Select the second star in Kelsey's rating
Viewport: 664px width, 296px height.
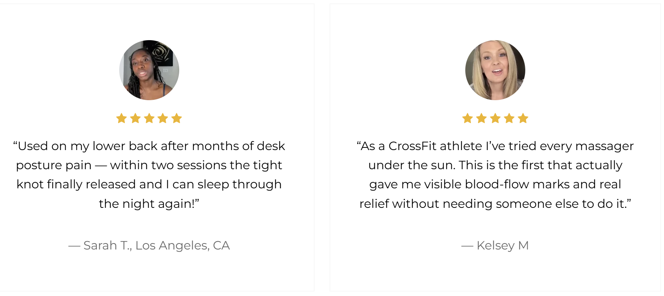[481, 119]
